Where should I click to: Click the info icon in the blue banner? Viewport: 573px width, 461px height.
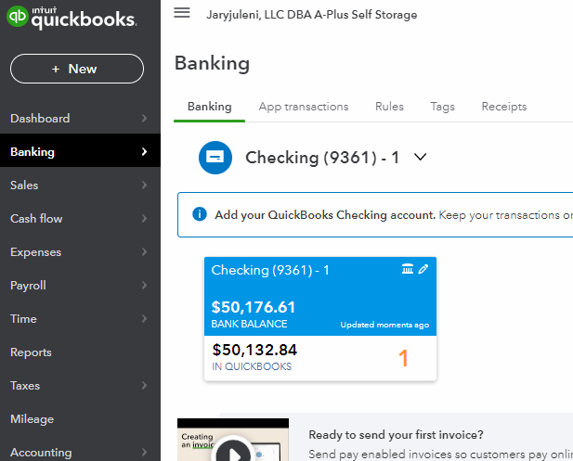pos(200,214)
